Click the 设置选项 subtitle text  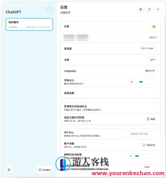tap(65, 13)
